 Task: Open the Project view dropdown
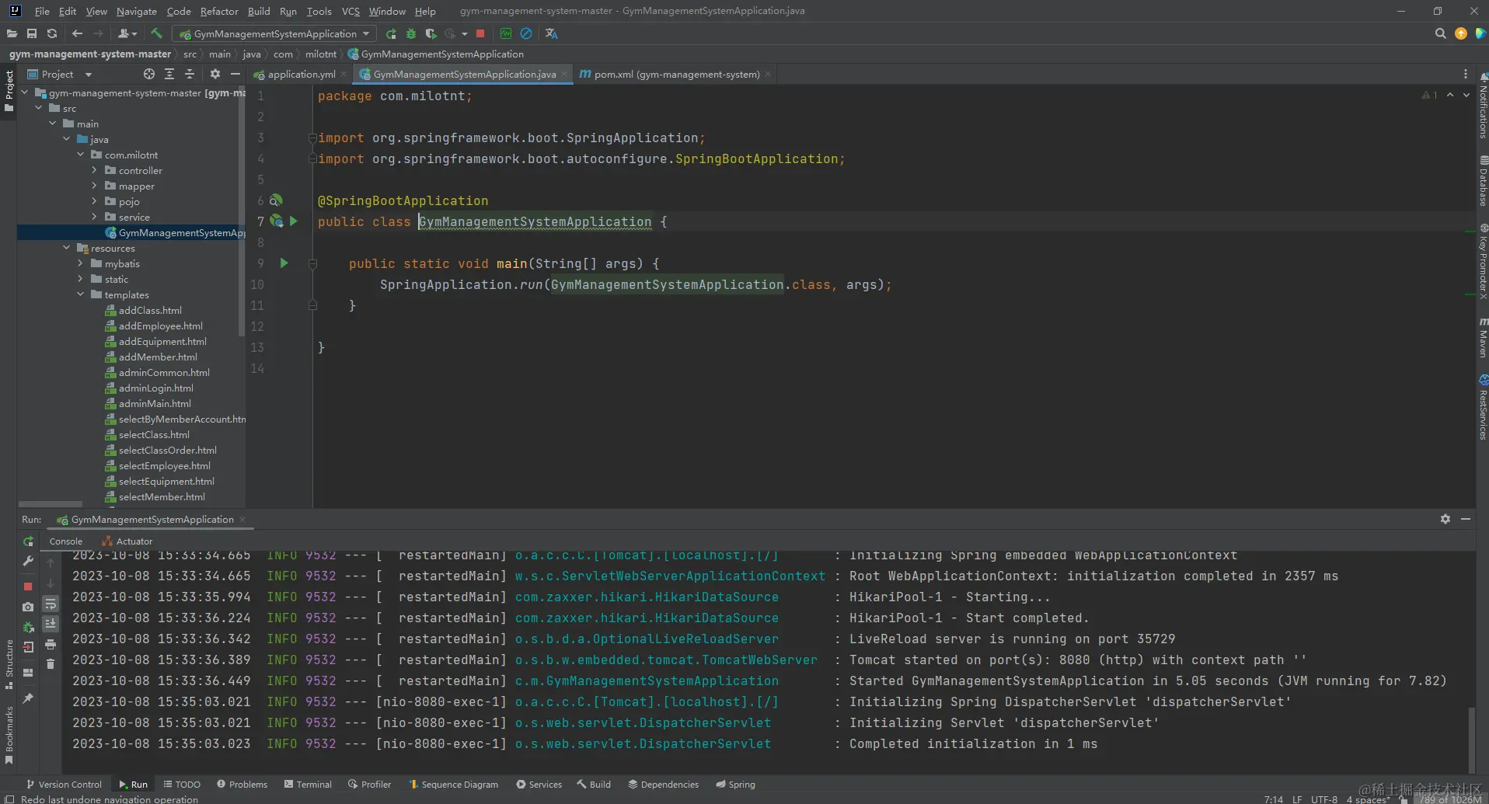point(59,74)
